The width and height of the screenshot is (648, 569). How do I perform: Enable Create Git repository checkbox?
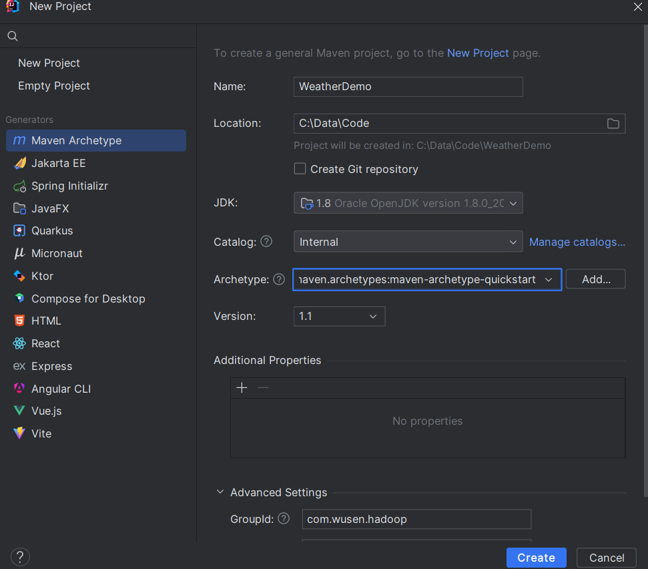point(300,169)
